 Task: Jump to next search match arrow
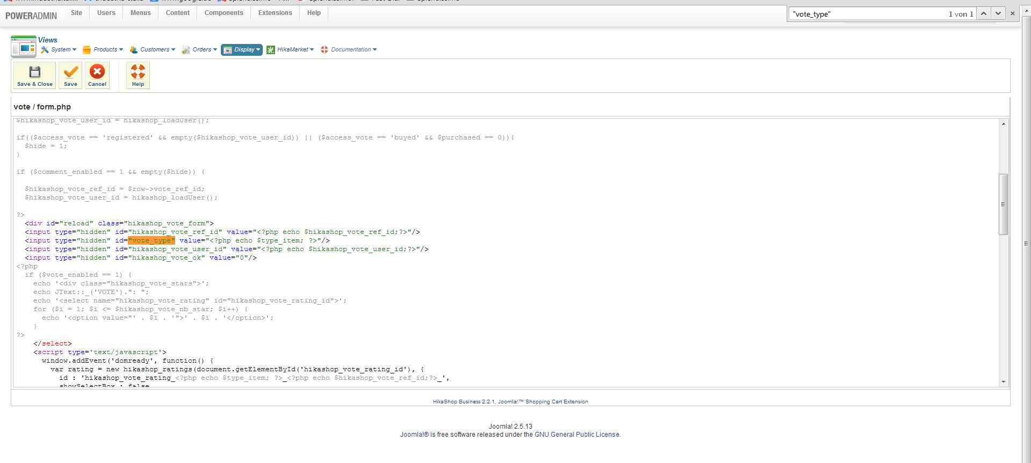point(998,14)
